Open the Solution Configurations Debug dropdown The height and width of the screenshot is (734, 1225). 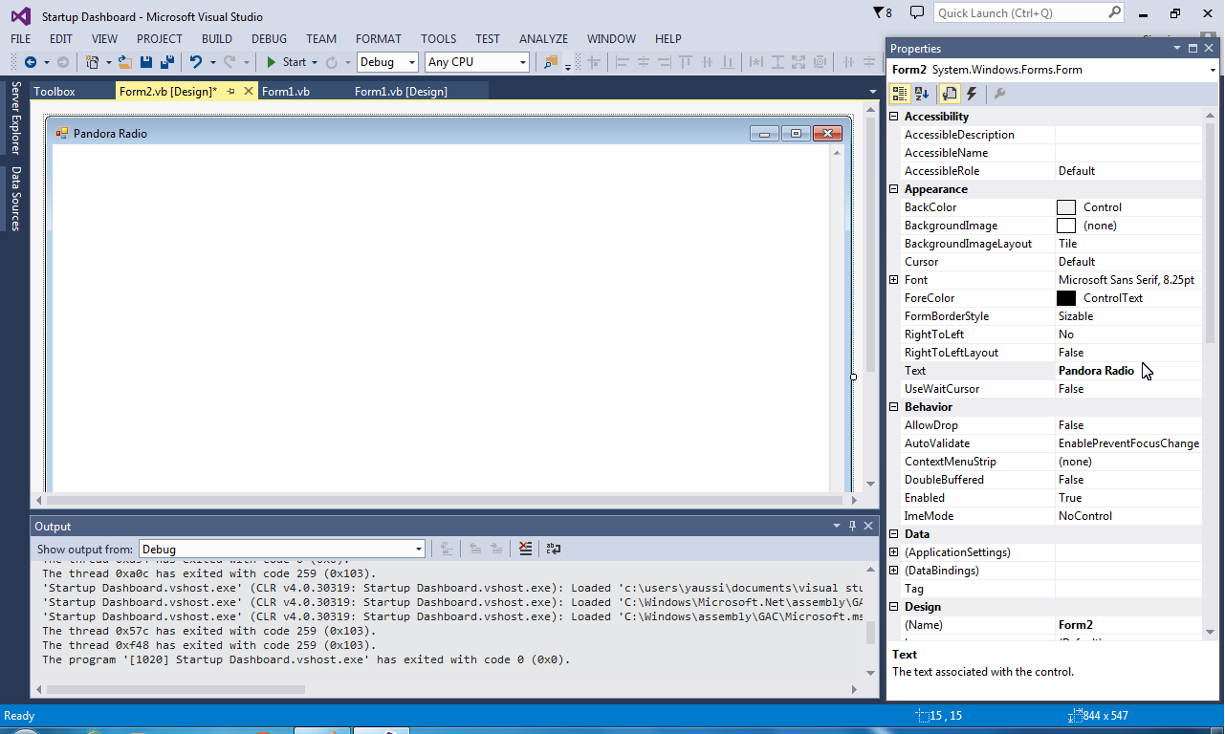tap(387, 62)
